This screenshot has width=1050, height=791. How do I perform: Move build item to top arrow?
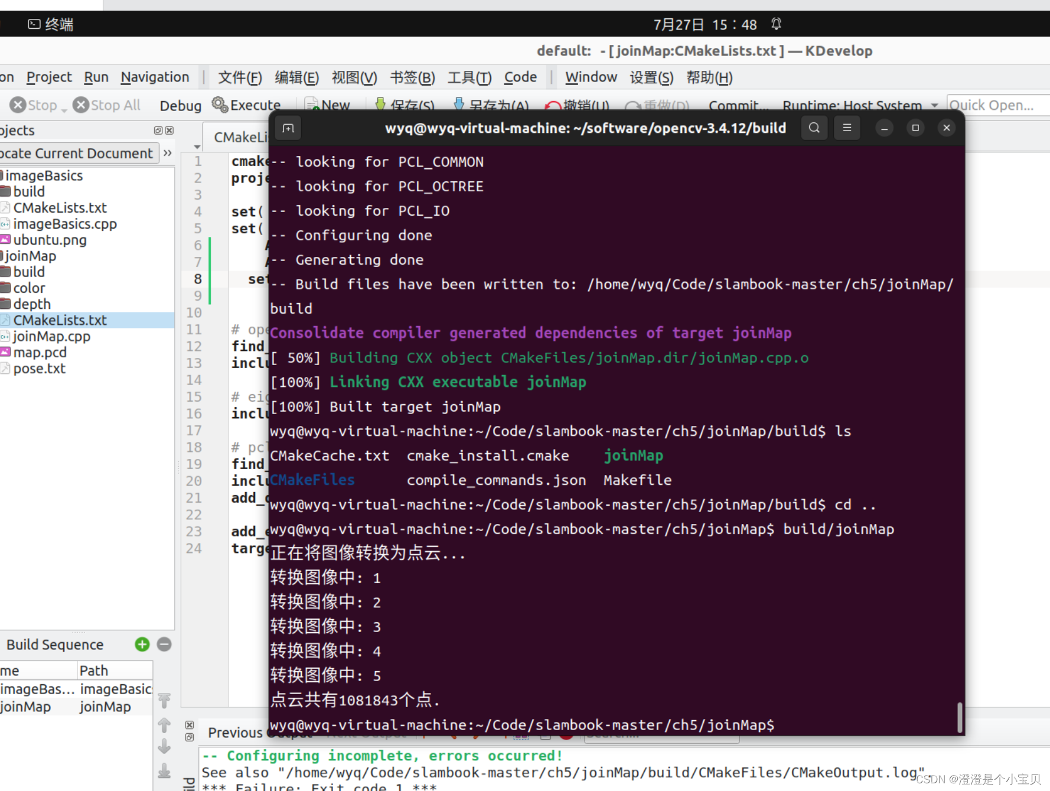point(164,701)
